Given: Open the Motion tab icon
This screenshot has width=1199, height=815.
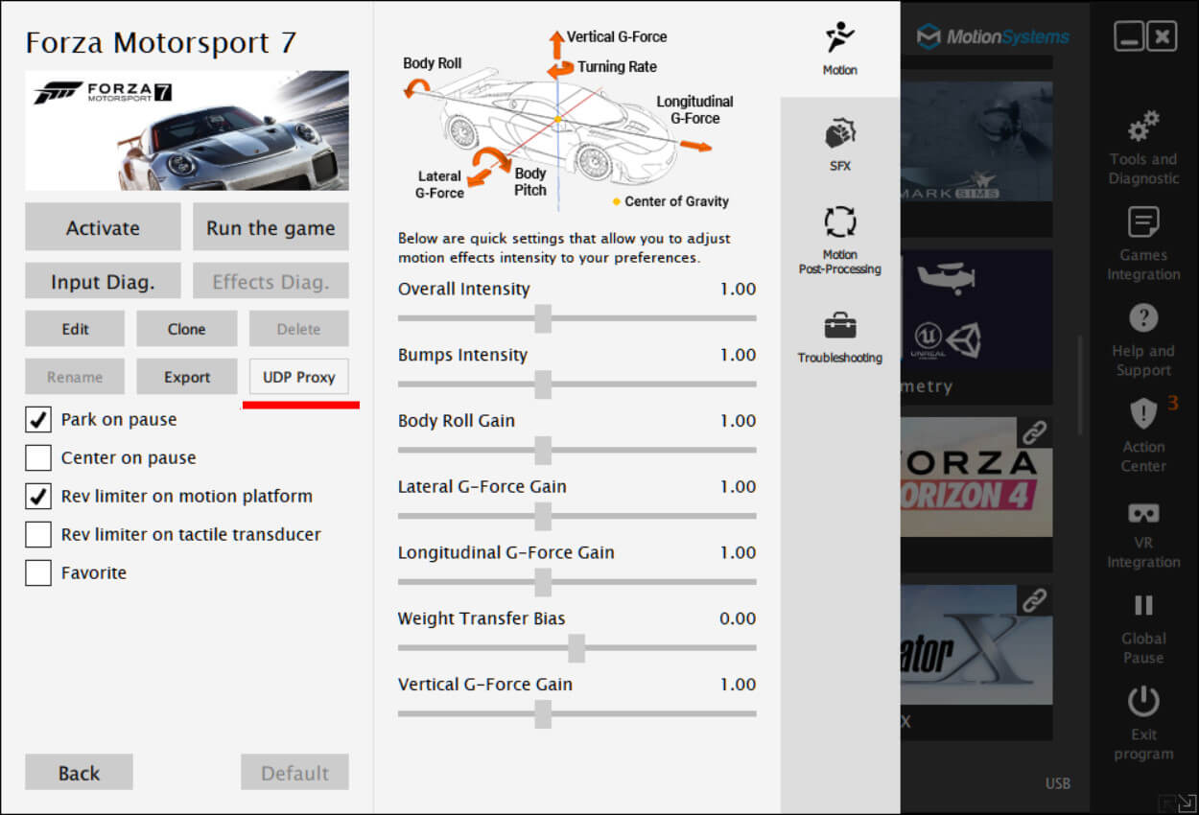Looking at the screenshot, I should pos(839,37).
